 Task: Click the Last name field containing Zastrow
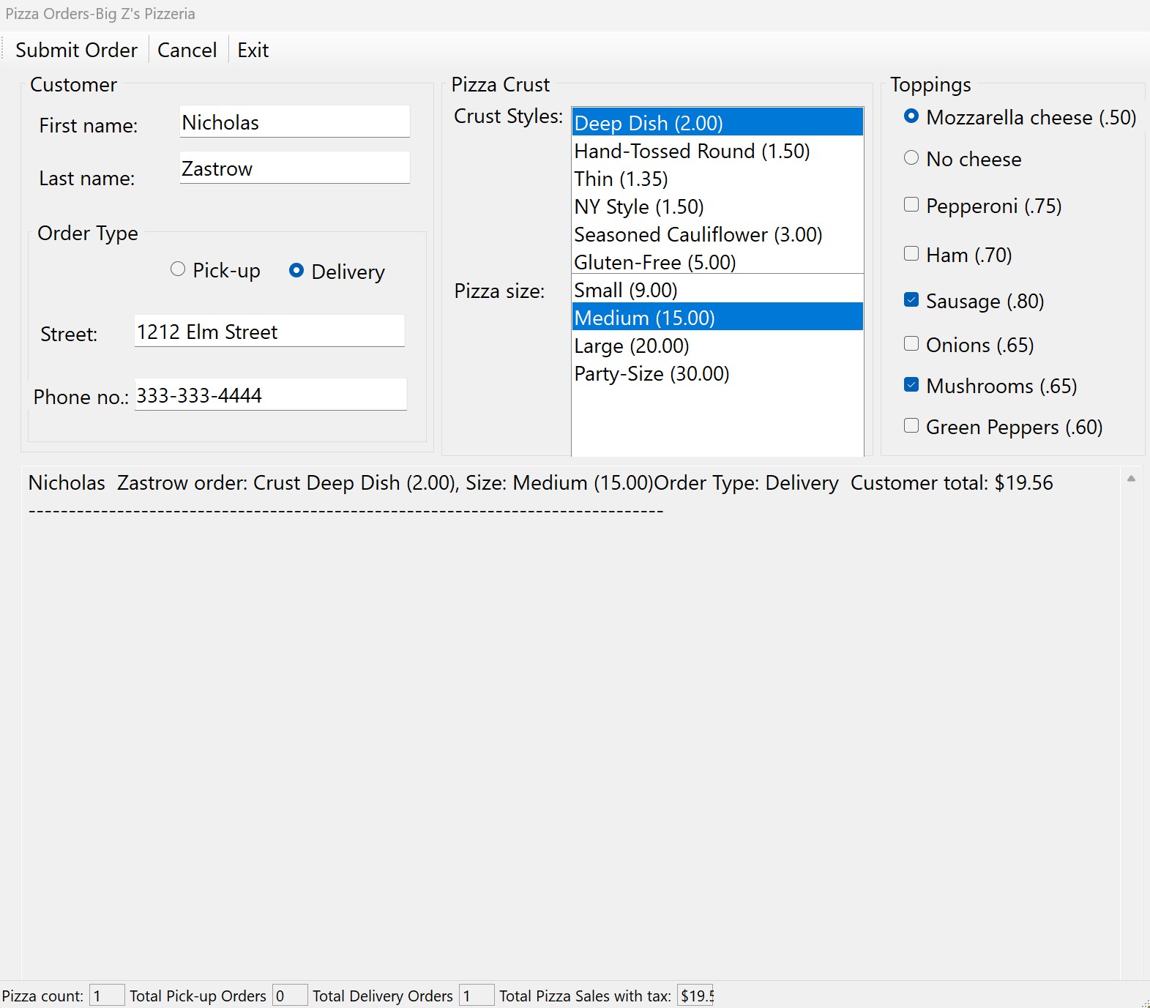(295, 168)
